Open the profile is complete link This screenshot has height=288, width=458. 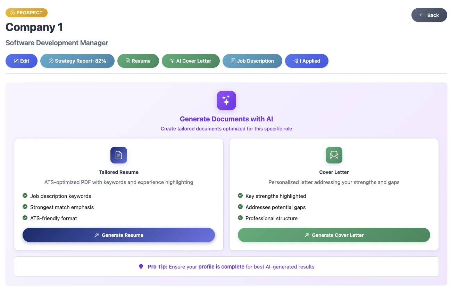coord(221,266)
